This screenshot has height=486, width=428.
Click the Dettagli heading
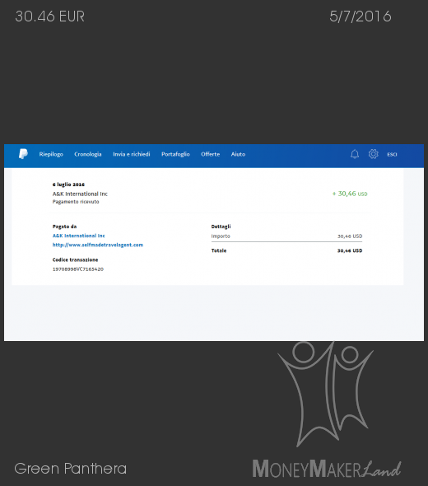click(x=221, y=227)
